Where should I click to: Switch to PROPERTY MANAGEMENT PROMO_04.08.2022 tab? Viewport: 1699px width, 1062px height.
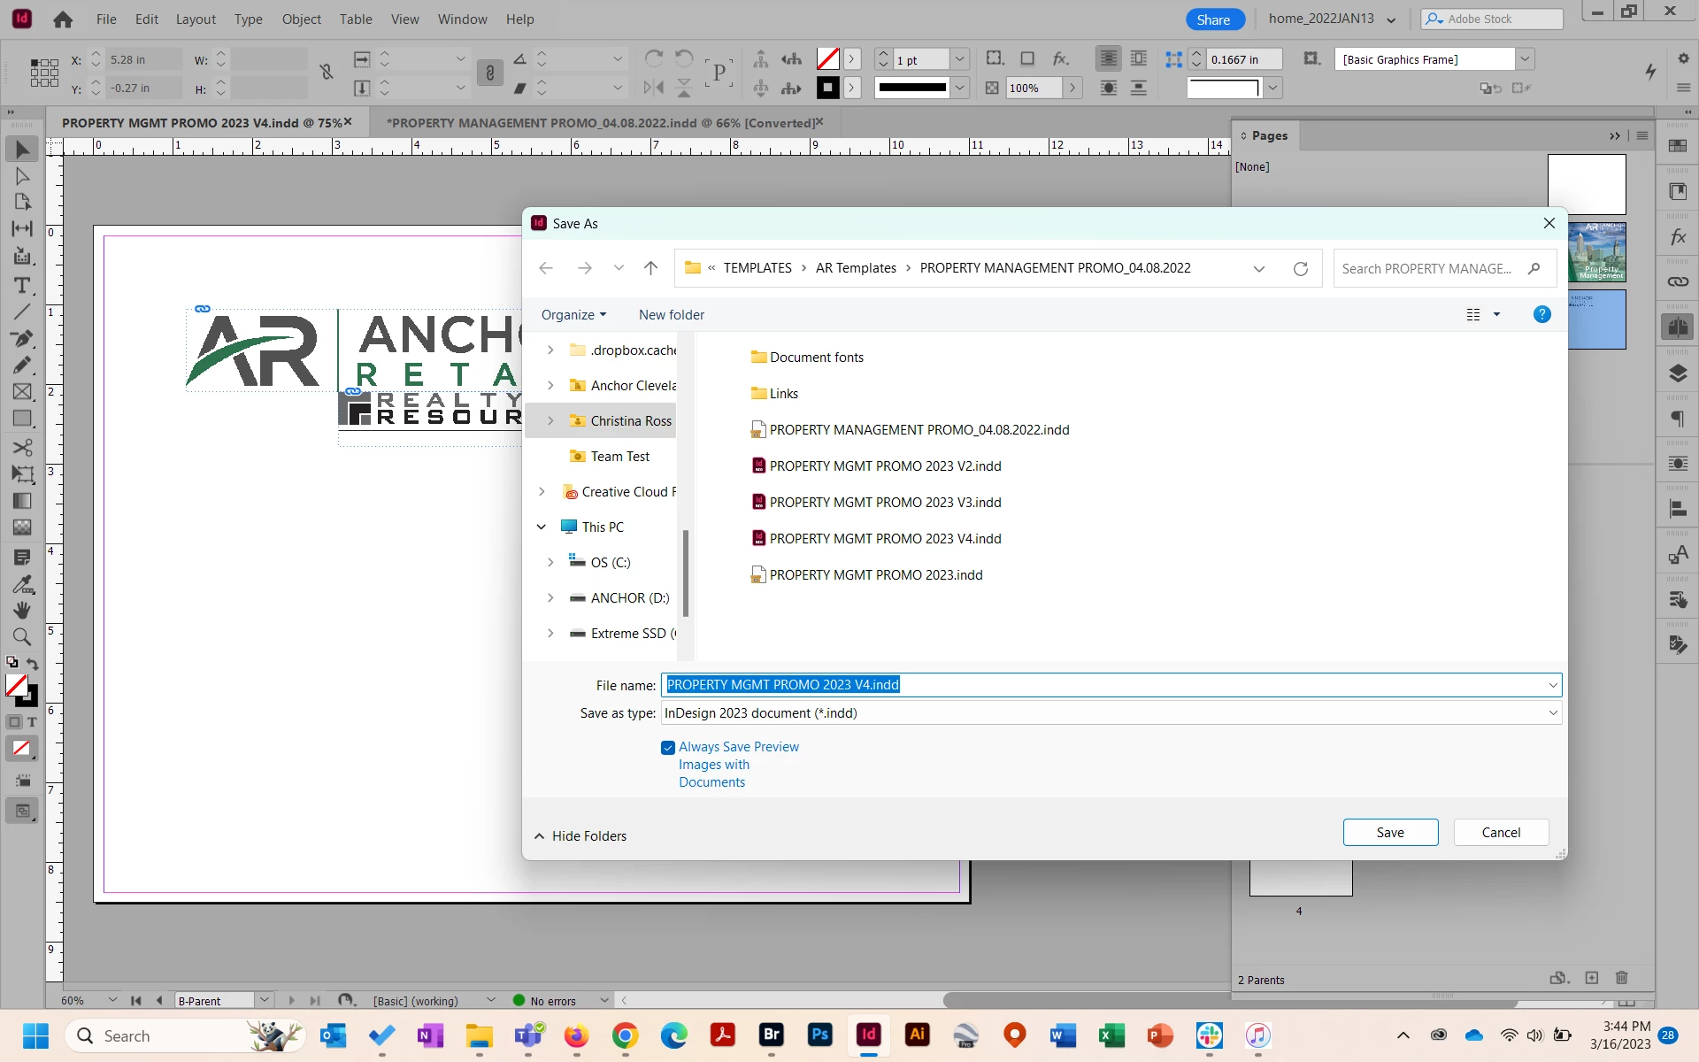[x=600, y=123]
